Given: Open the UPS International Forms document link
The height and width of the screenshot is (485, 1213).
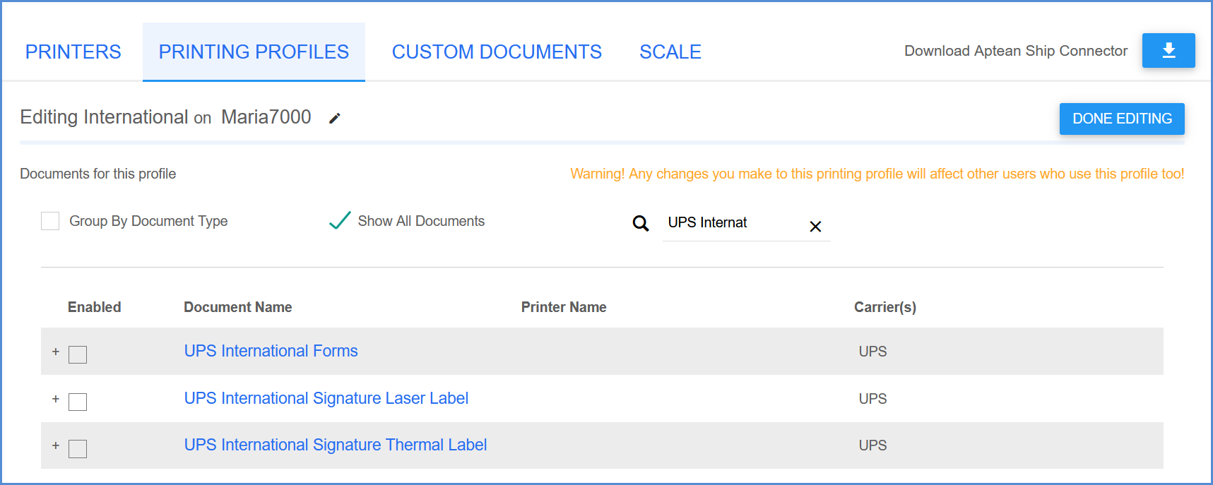Looking at the screenshot, I should (x=271, y=351).
